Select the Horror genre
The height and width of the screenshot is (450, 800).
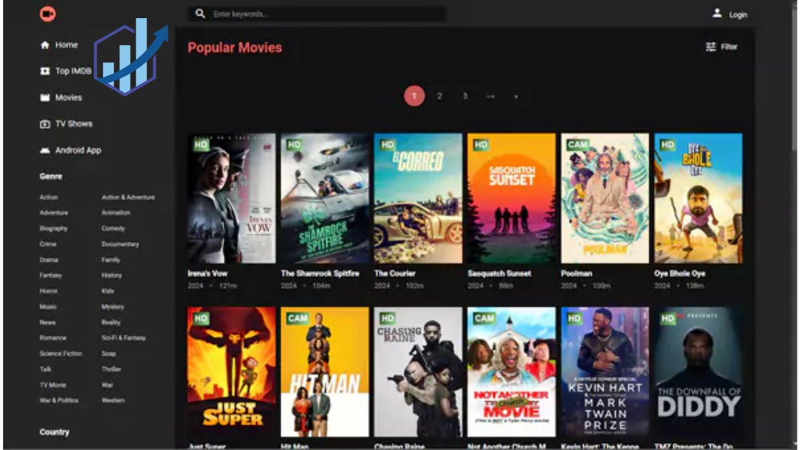coord(49,291)
